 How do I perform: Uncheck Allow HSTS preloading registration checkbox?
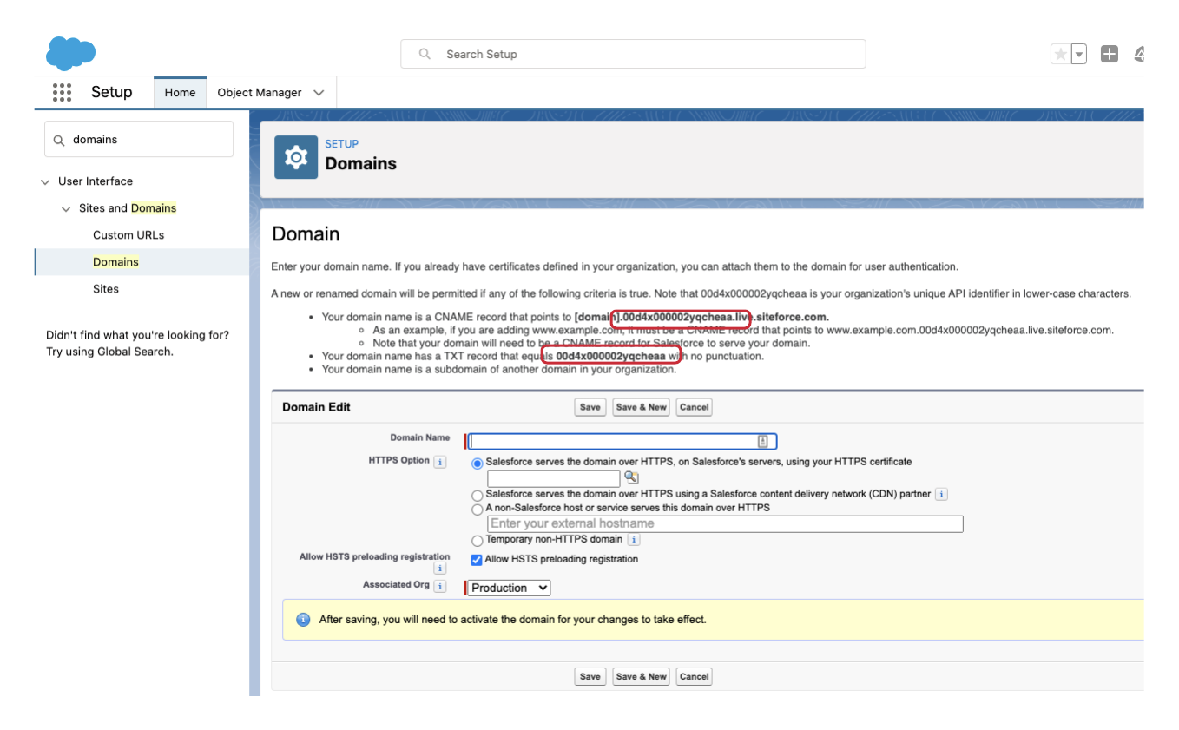(476, 560)
